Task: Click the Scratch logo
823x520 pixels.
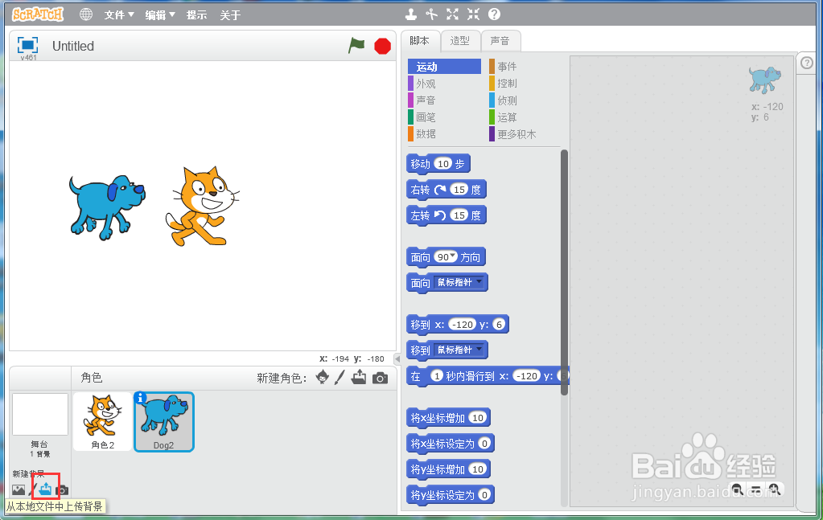Action: [37, 14]
